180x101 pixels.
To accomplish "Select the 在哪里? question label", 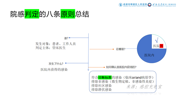I will click(121, 49).
